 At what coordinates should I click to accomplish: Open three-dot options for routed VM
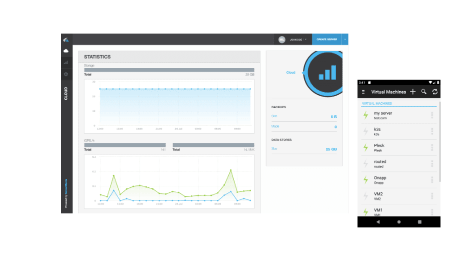432,164
